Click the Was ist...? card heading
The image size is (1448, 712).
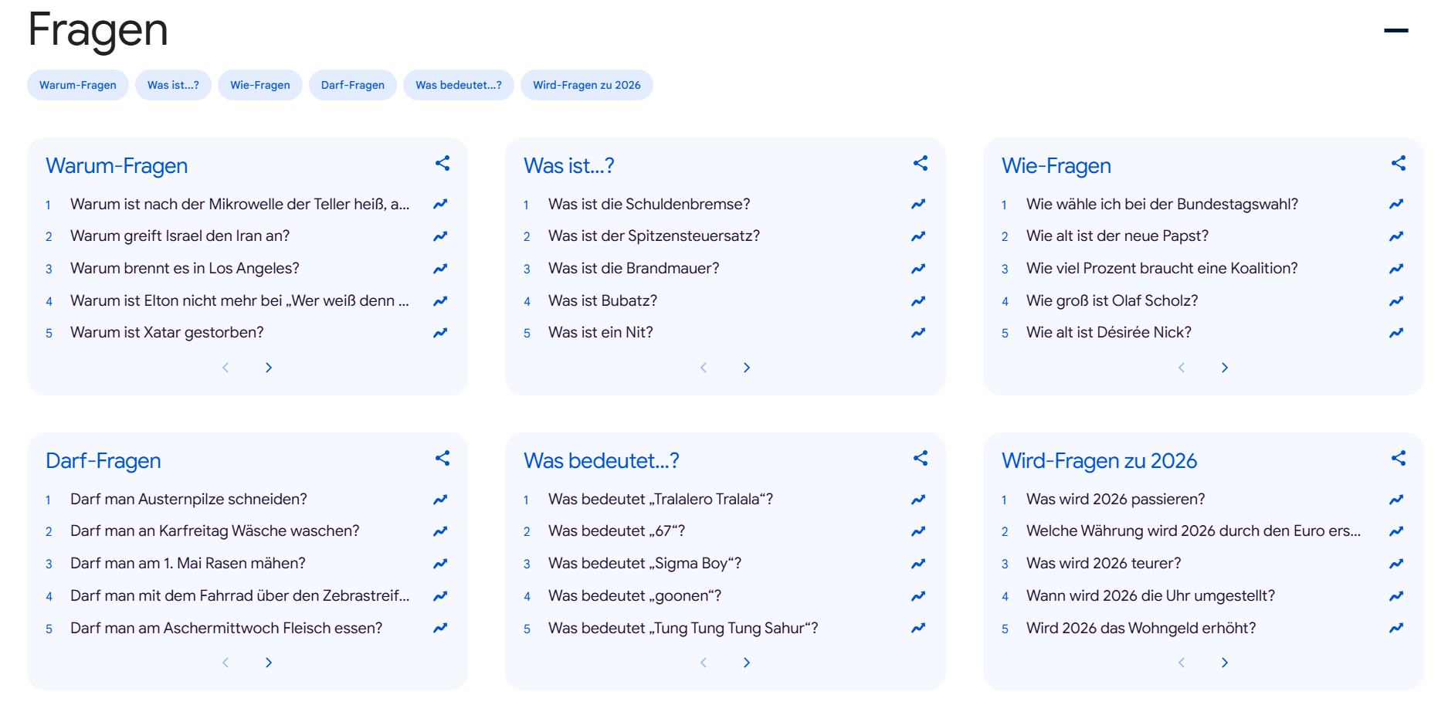pos(568,166)
